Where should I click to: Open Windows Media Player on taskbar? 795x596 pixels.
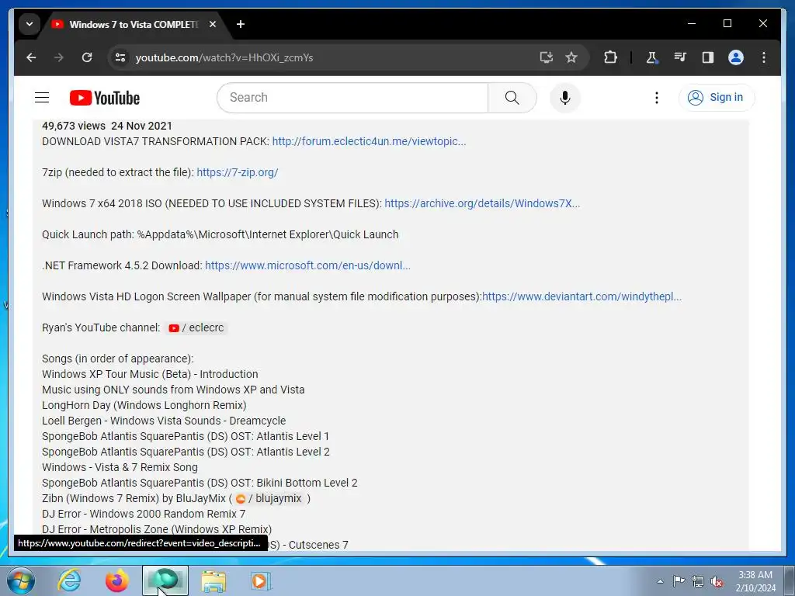[262, 580]
